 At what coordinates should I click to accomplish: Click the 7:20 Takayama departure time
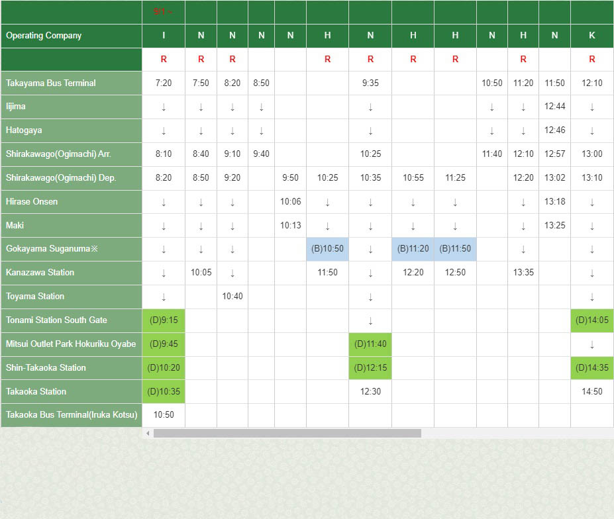164,83
